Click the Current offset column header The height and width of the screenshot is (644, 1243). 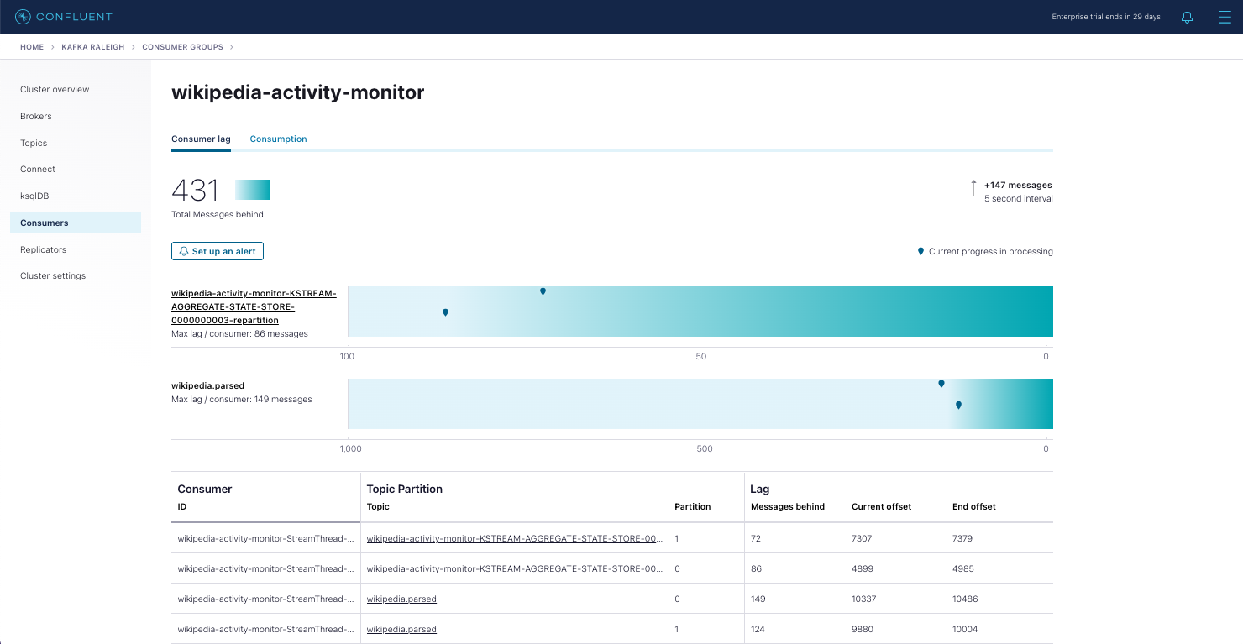coord(881,506)
